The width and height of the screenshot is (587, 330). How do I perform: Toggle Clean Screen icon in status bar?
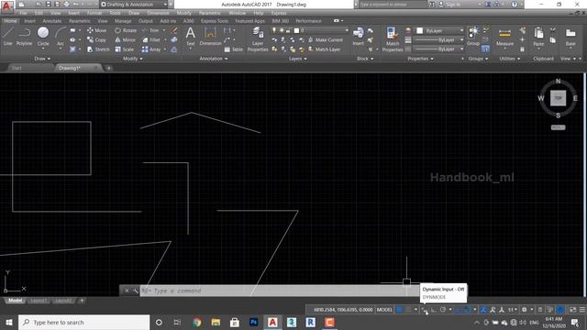coord(572,310)
